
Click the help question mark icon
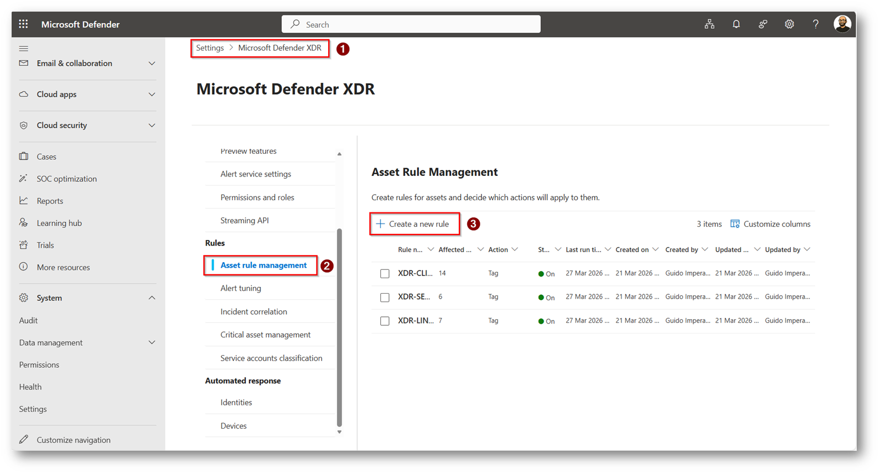[x=816, y=24]
